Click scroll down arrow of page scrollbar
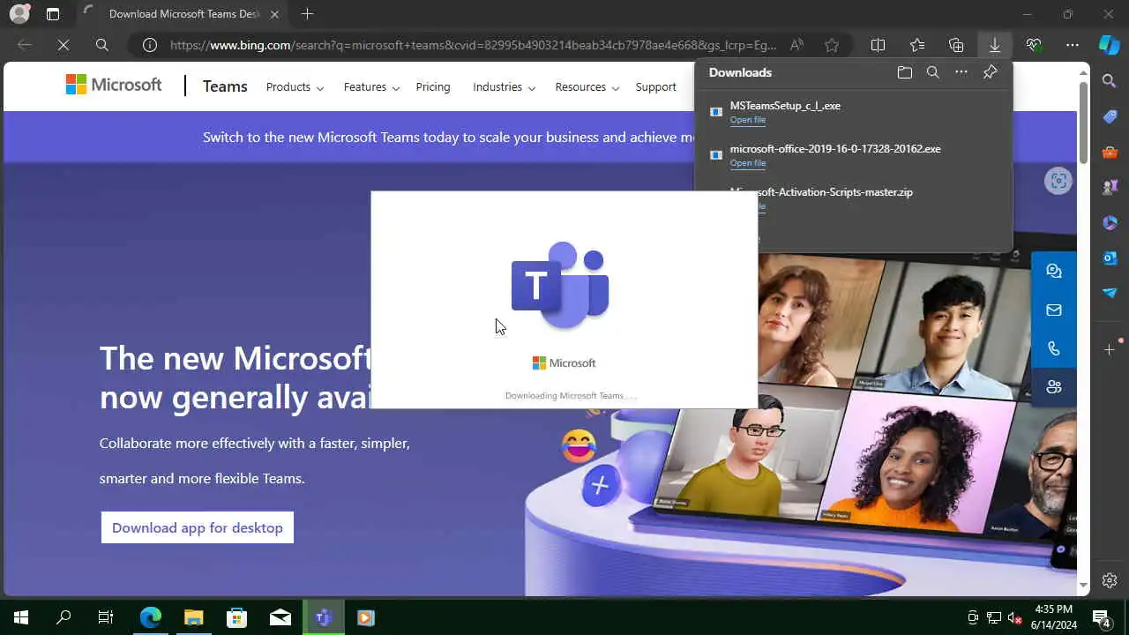This screenshot has height=635, width=1129. (1084, 586)
